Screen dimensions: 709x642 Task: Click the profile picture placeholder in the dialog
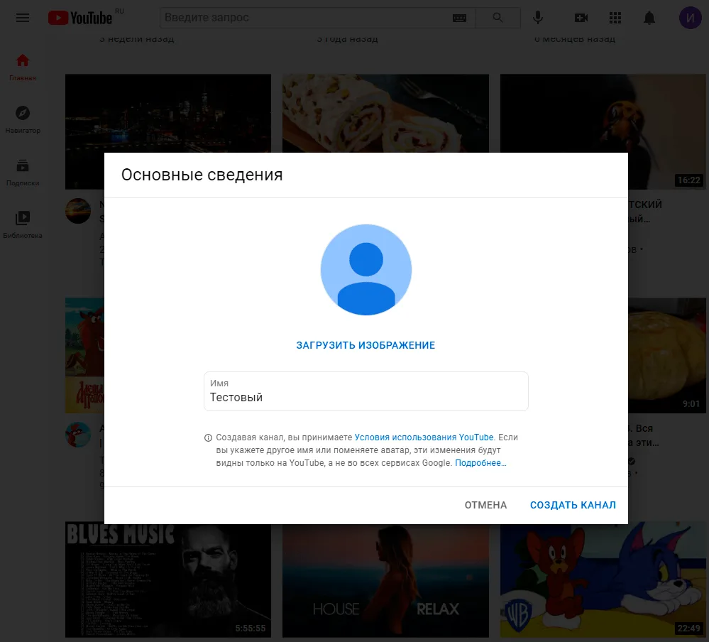[366, 270]
